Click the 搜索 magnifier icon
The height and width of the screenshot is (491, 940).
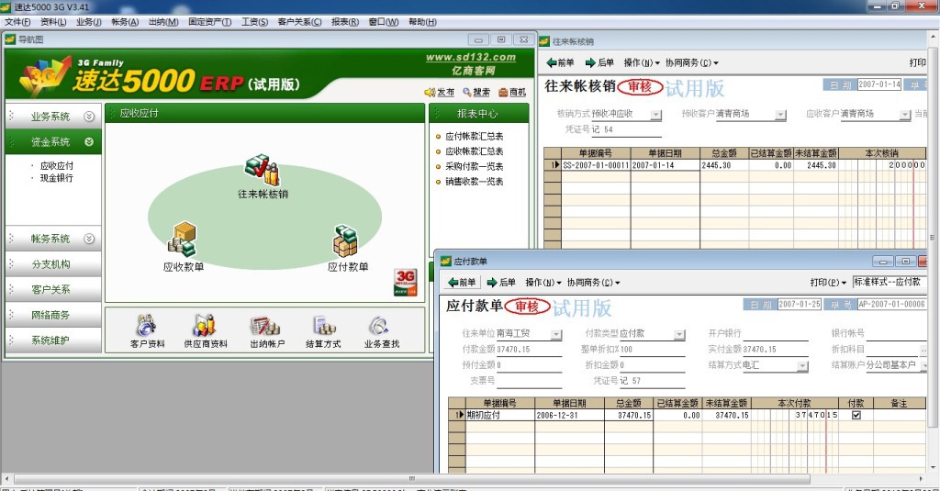(466, 93)
